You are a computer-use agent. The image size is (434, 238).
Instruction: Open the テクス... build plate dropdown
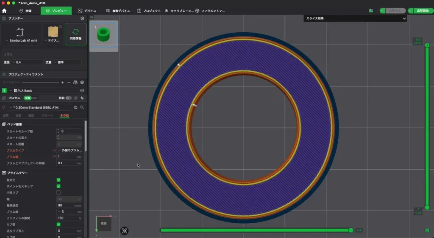(x=53, y=34)
